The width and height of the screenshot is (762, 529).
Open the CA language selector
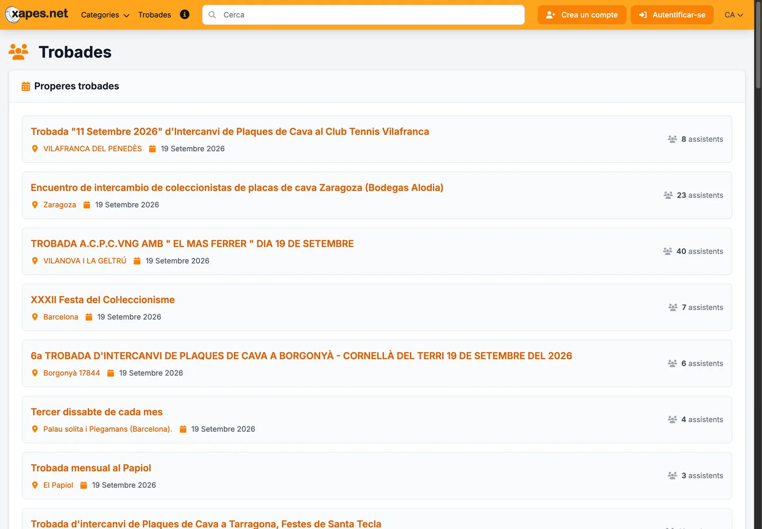734,15
